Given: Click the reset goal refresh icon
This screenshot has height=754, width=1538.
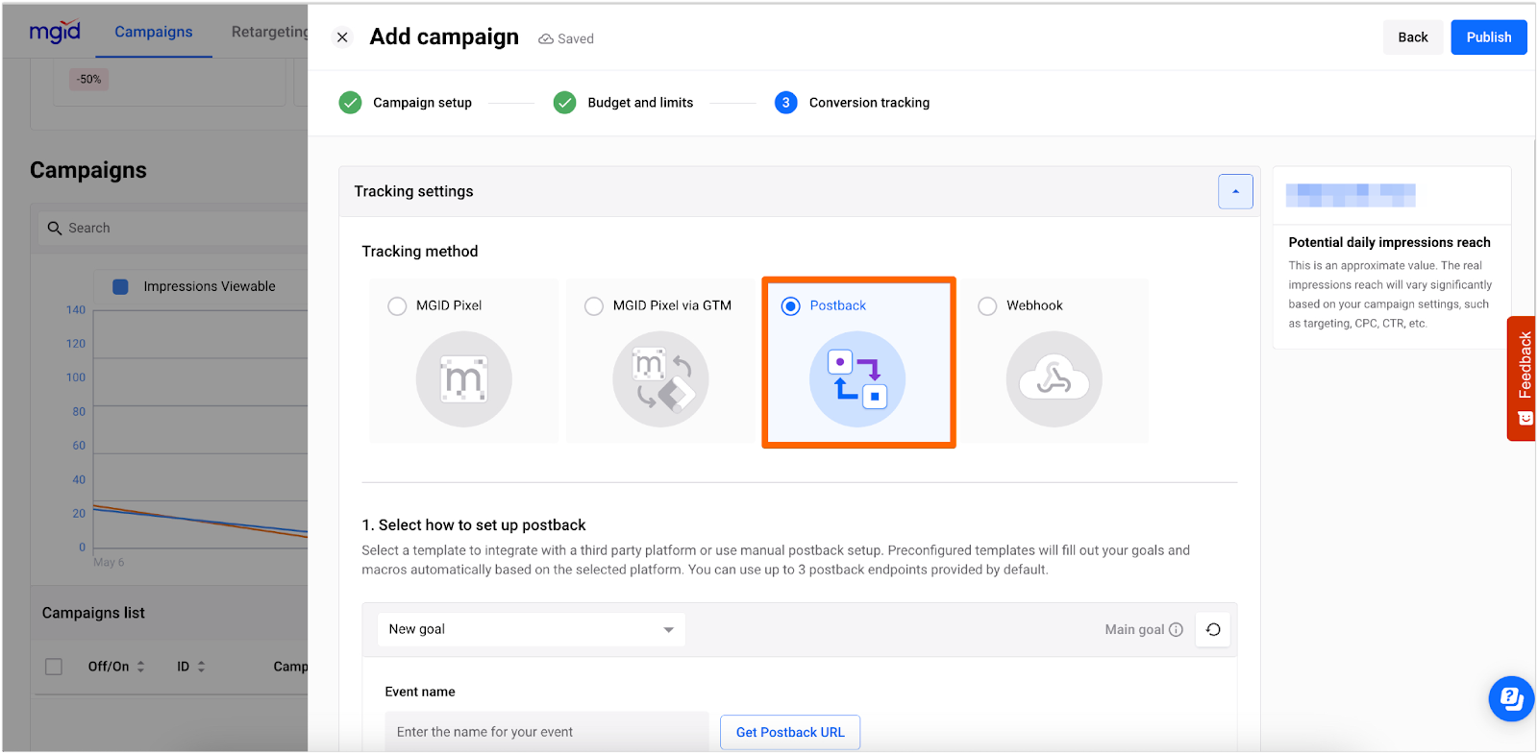Looking at the screenshot, I should click(1213, 630).
